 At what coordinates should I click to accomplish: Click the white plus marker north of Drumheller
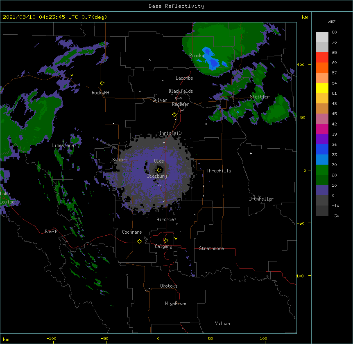point(251,153)
